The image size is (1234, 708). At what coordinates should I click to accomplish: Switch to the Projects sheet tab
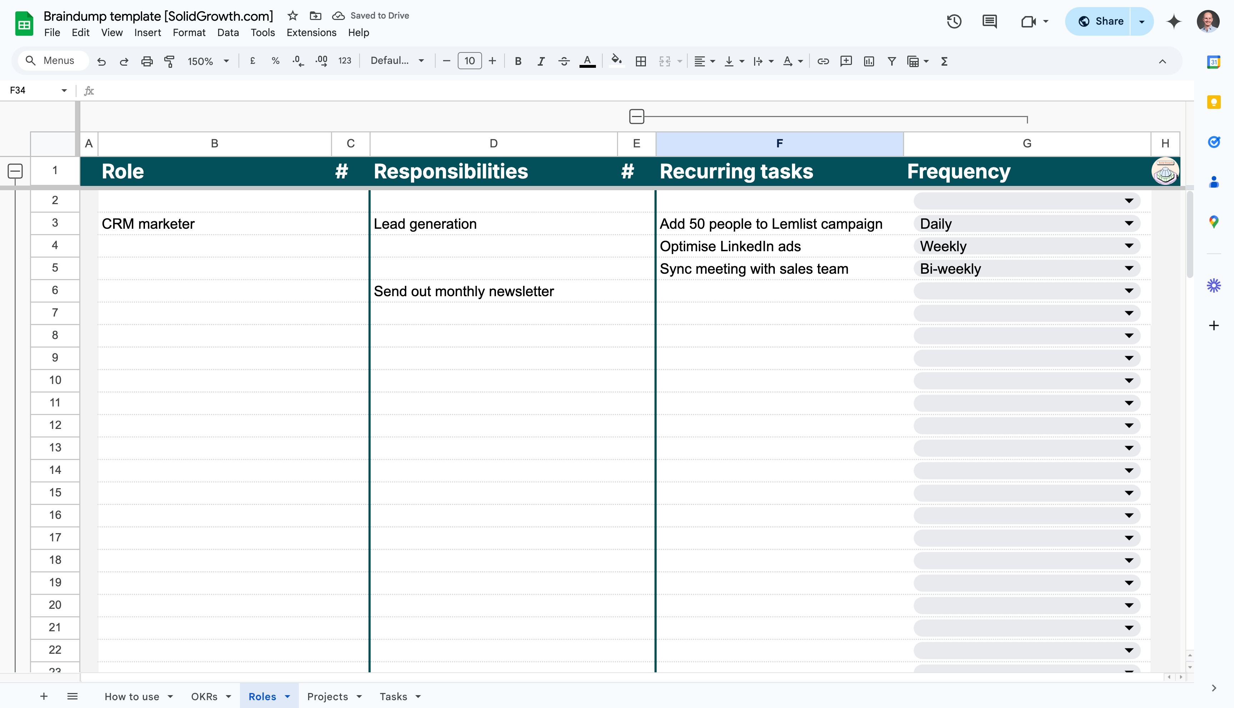(x=327, y=696)
